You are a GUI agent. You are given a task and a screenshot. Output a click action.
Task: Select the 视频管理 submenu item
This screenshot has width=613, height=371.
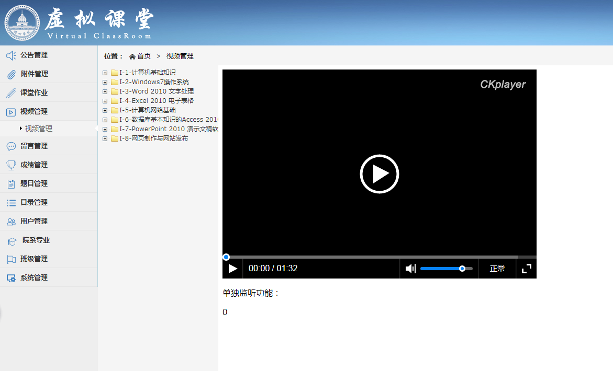coord(39,129)
